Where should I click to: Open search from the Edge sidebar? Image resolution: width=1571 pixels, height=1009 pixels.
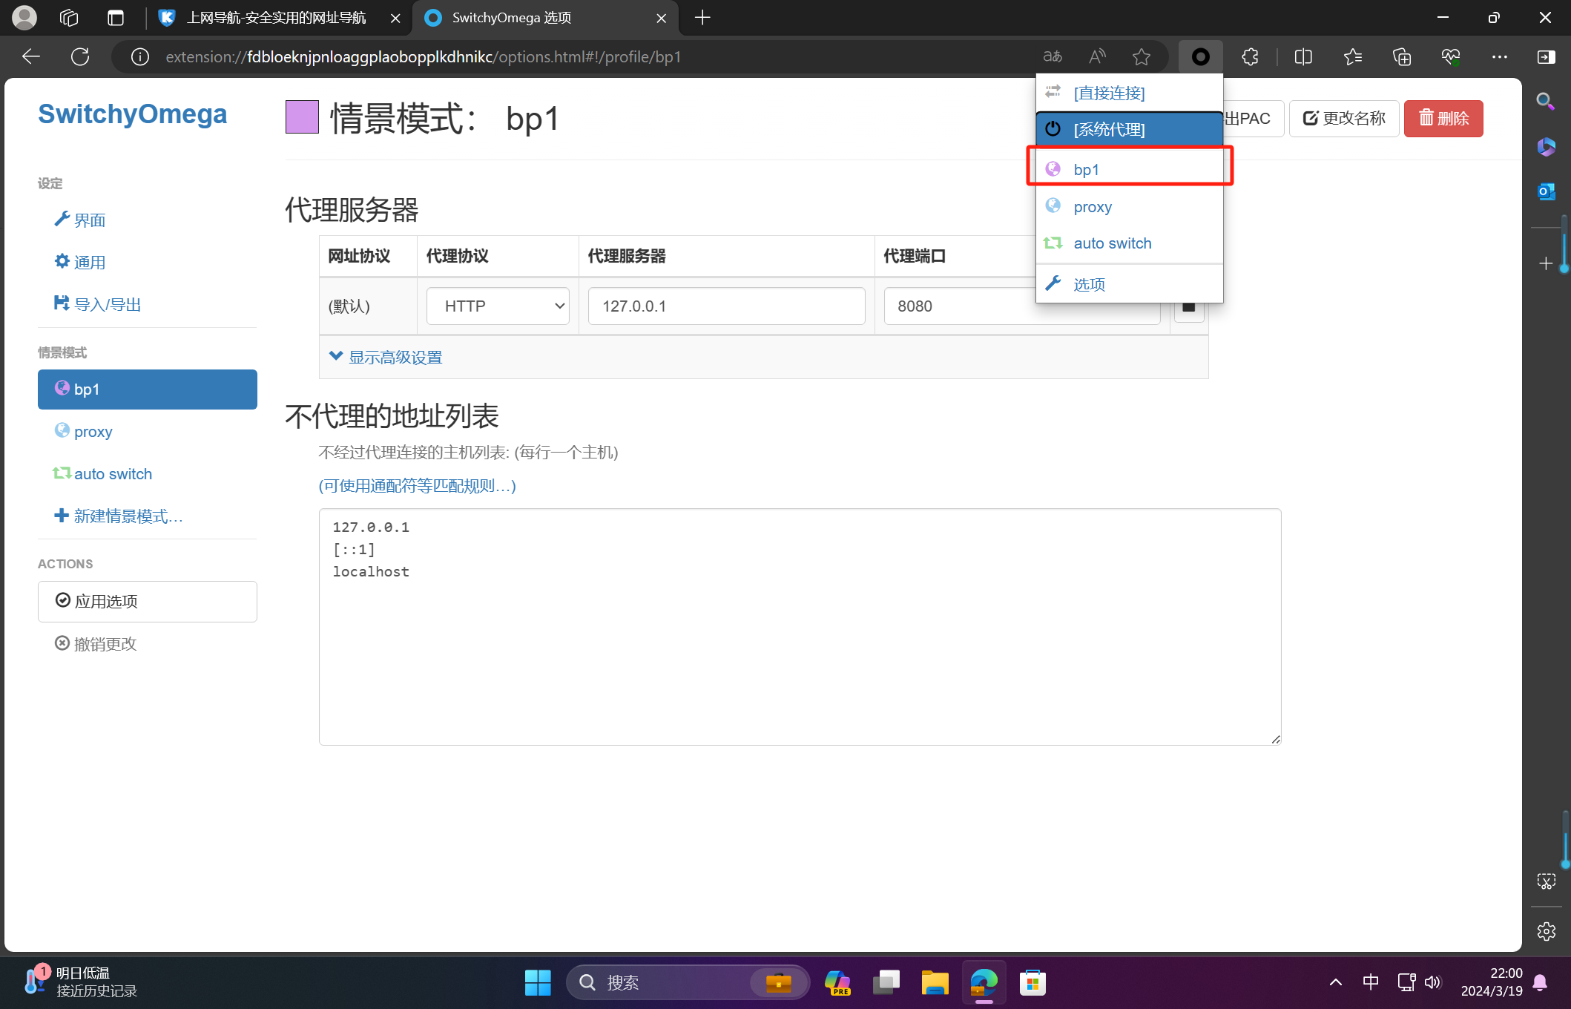point(1547,102)
